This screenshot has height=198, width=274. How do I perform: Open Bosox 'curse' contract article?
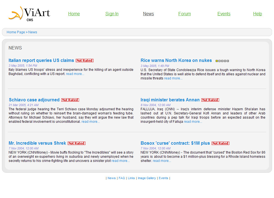(175, 143)
